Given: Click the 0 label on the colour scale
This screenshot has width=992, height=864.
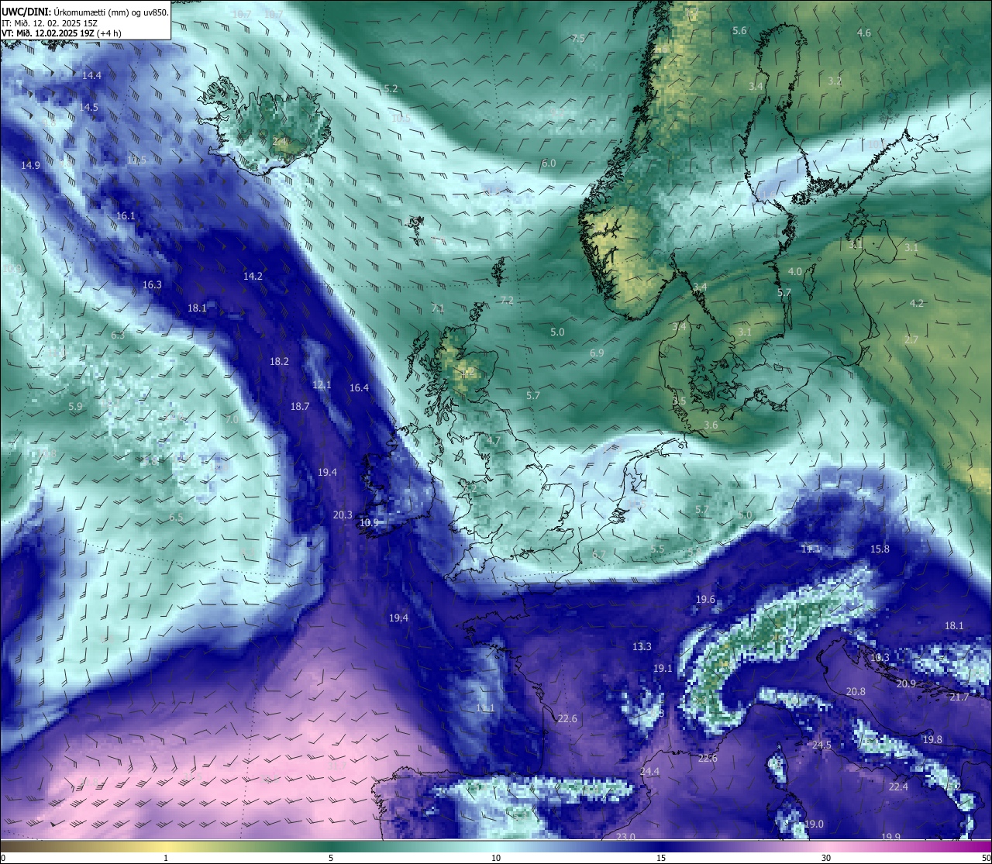Looking at the screenshot, I should (x=3, y=858).
